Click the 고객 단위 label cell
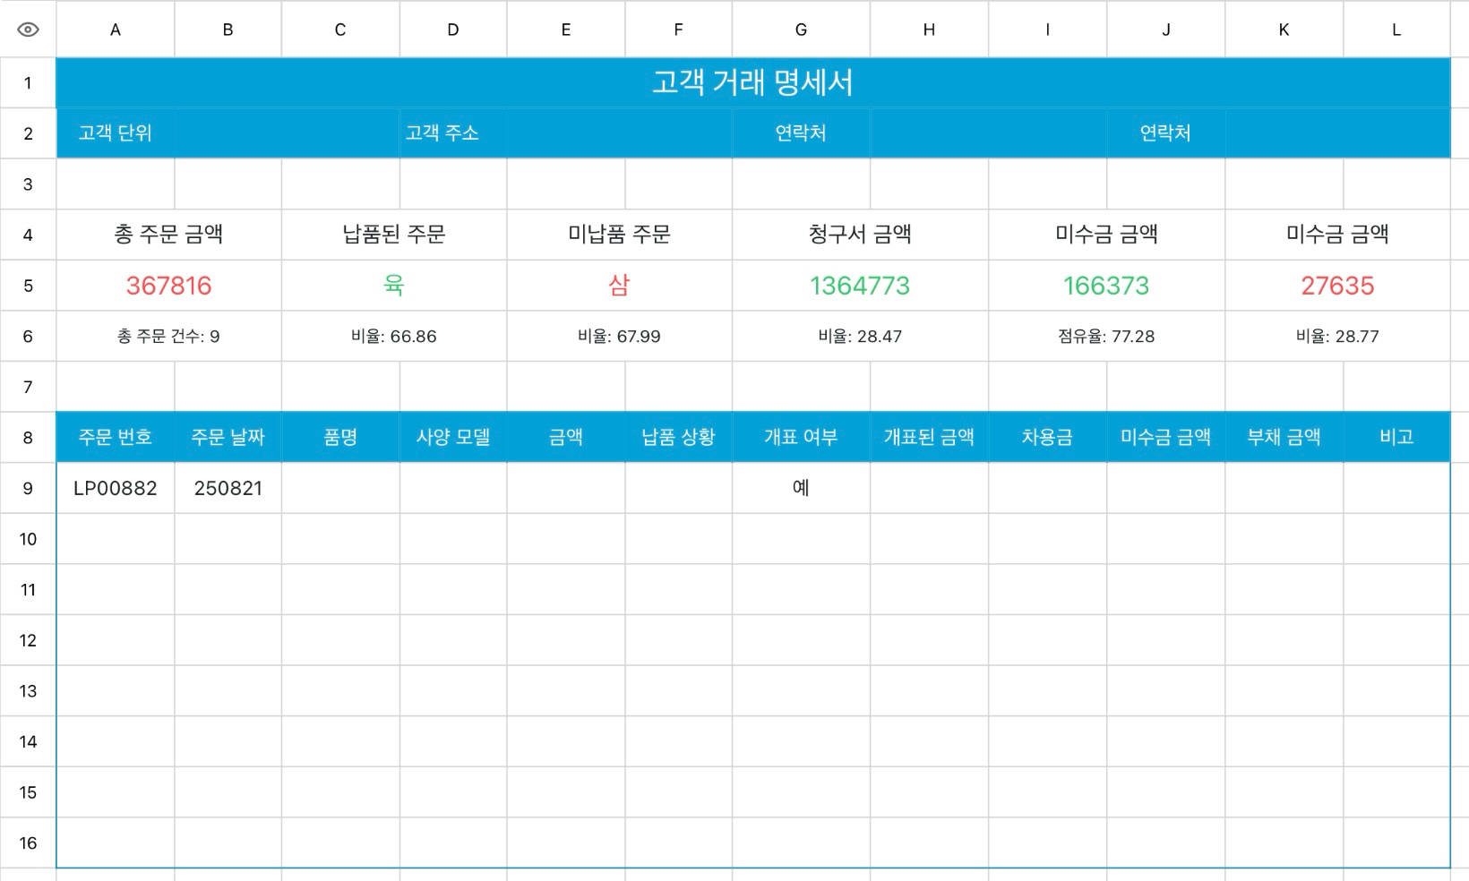This screenshot has width=1469, height=881. coord(116,133)
